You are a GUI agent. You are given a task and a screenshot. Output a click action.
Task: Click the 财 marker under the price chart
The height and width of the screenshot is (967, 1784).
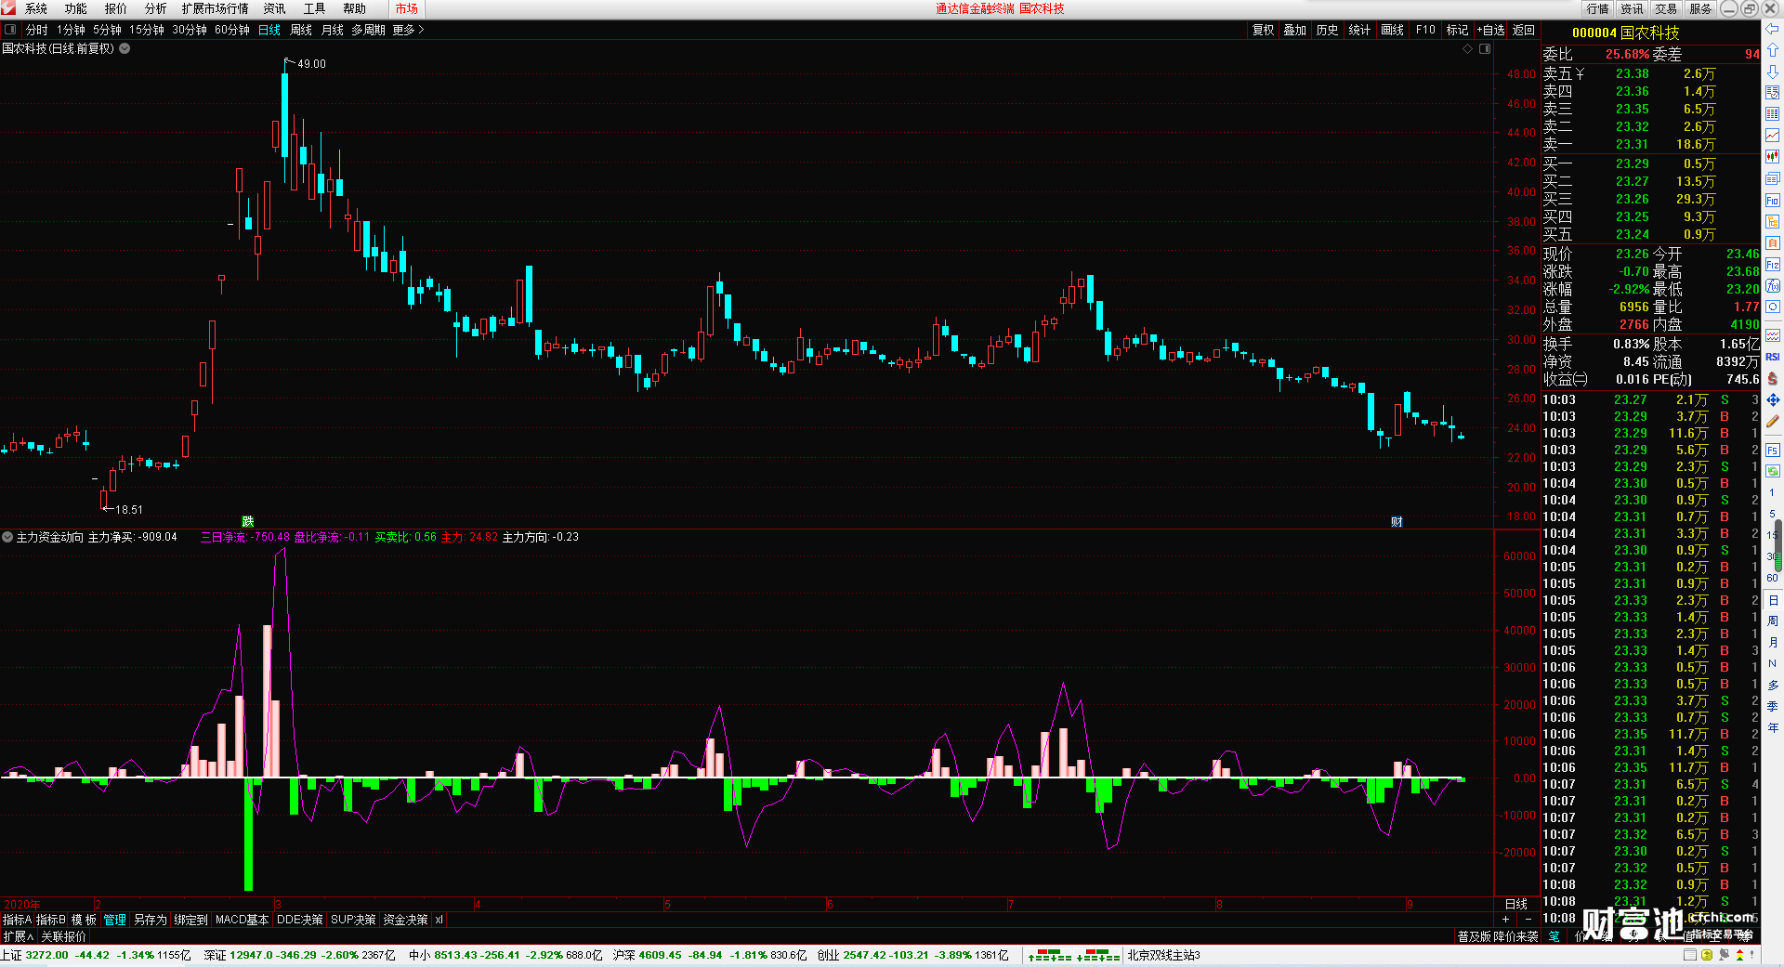click(1397, 522)
